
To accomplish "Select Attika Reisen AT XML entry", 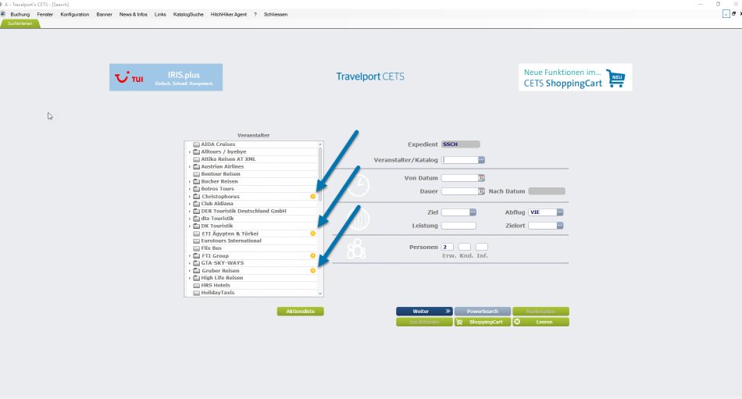I will tap(228, 159).
